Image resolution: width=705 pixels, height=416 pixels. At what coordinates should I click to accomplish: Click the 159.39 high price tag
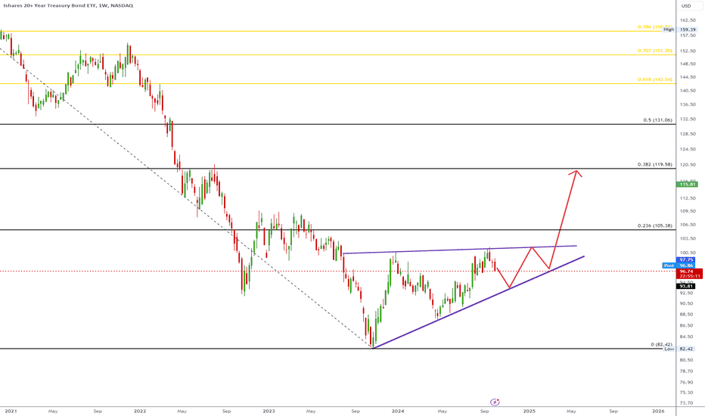pos(688,29)
